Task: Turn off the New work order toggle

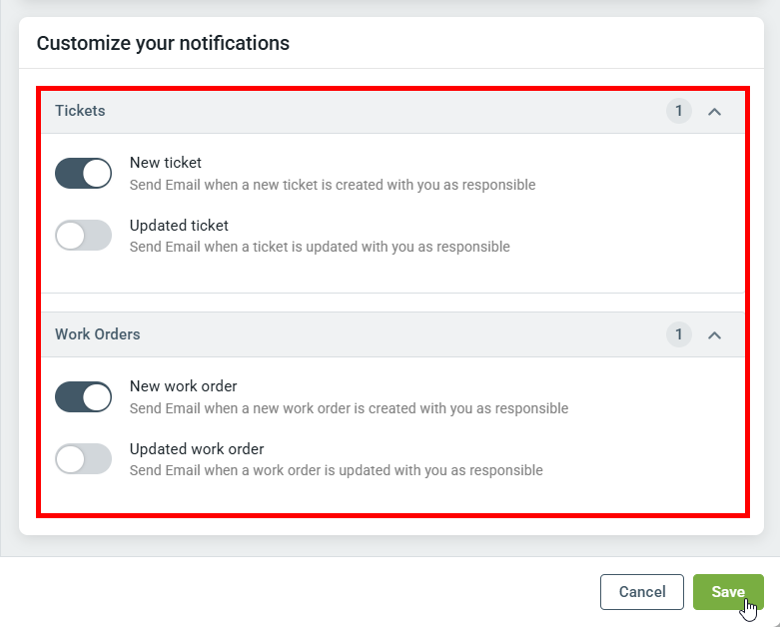Action: [x=83, y=396]
